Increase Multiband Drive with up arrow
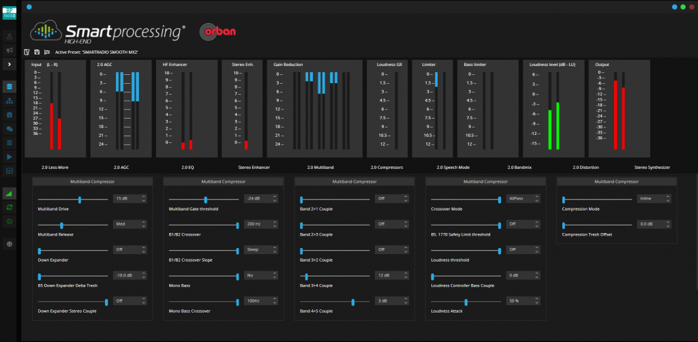698x342 pixels. [x=144, y=197]
